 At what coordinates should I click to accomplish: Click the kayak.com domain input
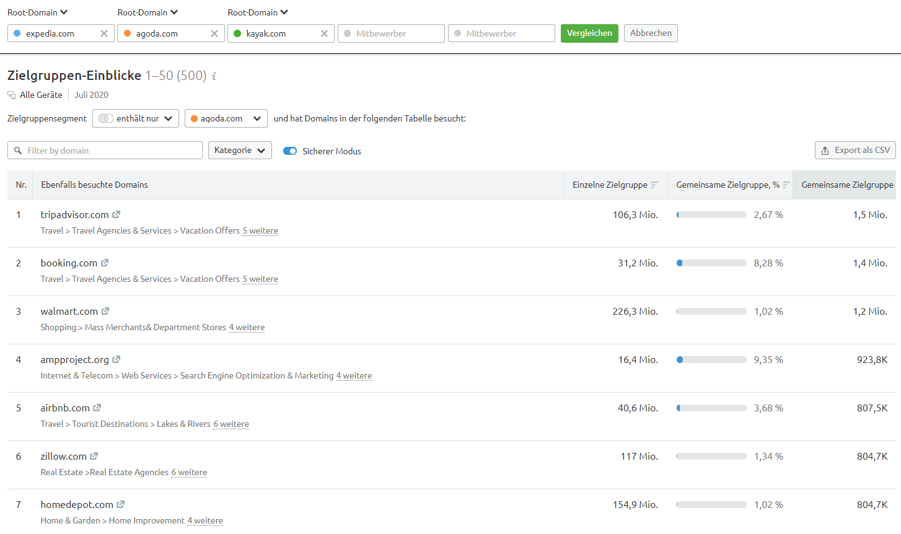tap(281, 33)
